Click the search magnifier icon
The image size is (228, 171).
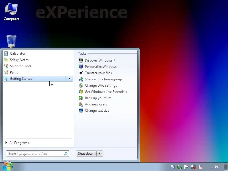66,154
